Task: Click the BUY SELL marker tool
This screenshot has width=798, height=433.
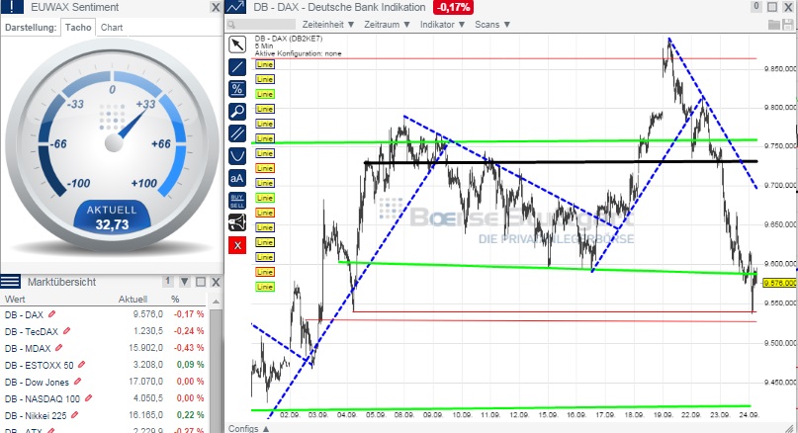Action: click(x=237, y=201)
